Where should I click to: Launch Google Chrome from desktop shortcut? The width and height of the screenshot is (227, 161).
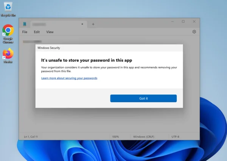click(8, 32)
